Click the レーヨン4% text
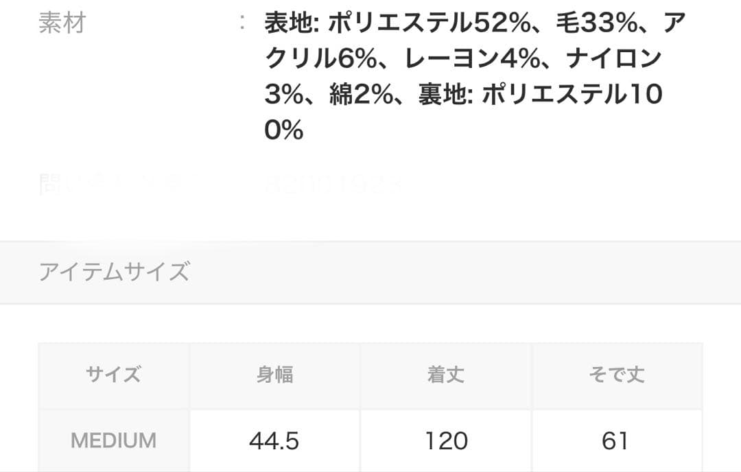 tap(473, 58)
